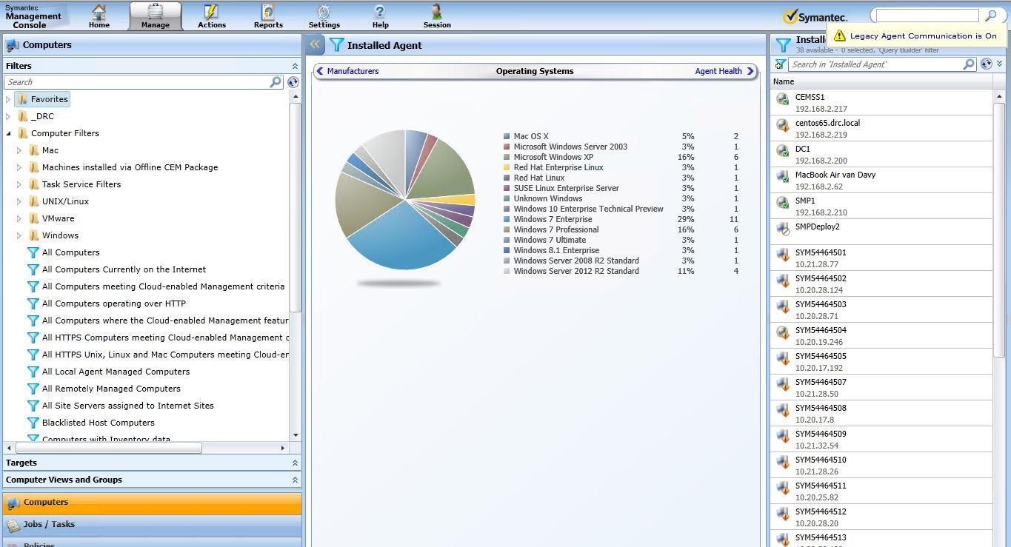Viewport: 1011px width, 547px height.
Task: Select the SMPDeploy2 computer icon
Action: (783, 229)
